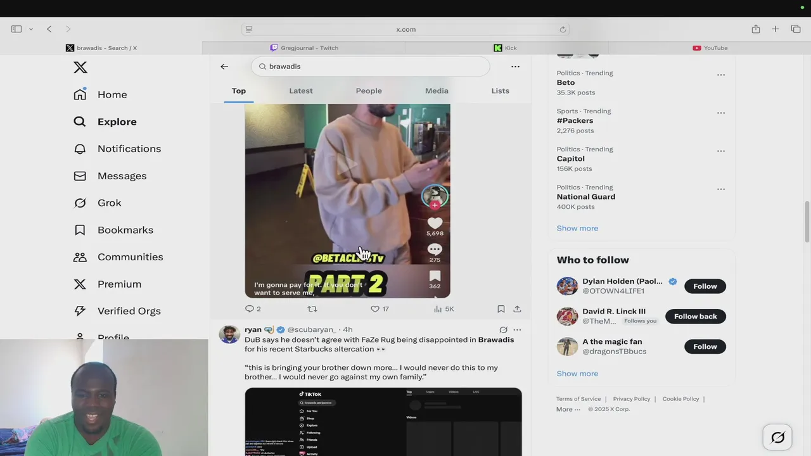811x456 pixels.
Task: Click the X logo in sidebar
Action: coord(80,67)
